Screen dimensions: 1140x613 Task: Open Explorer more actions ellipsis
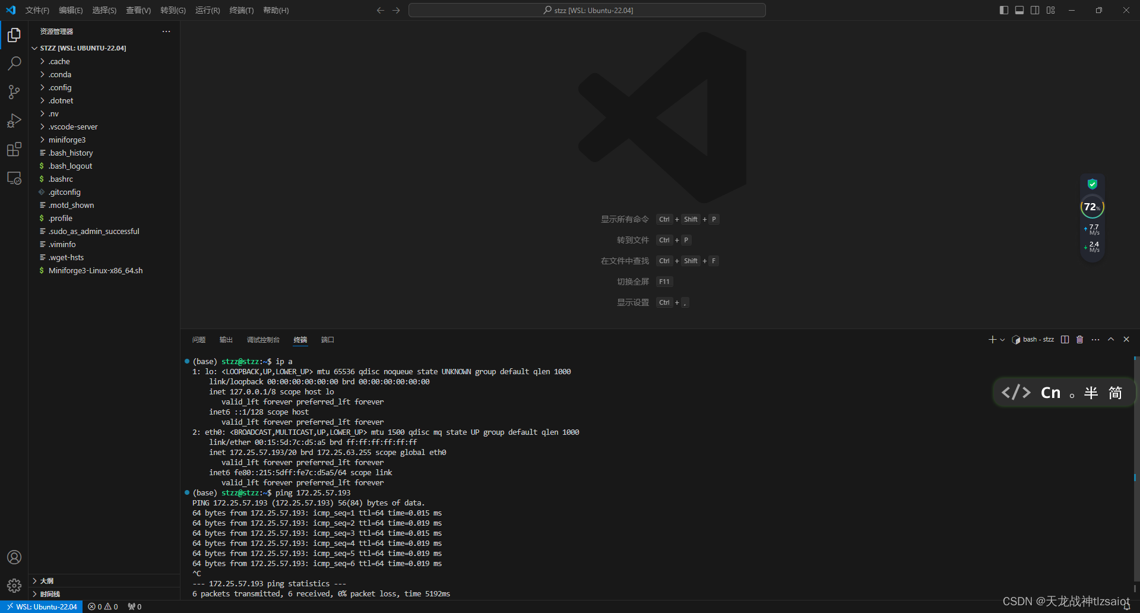coord(166,31)
